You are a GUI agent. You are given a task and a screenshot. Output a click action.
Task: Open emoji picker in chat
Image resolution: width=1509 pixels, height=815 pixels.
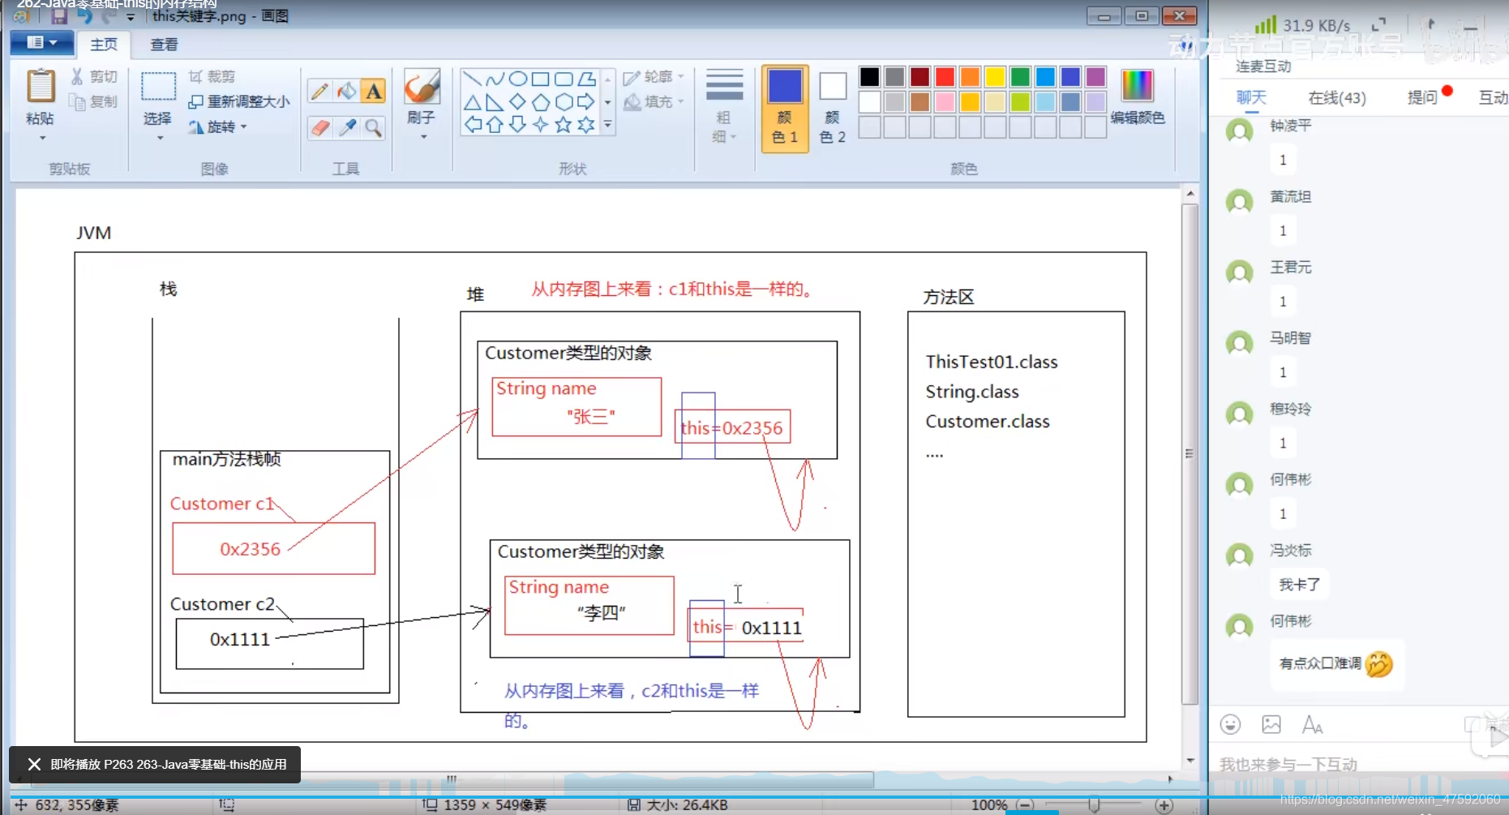click(x=1230, y=724)
